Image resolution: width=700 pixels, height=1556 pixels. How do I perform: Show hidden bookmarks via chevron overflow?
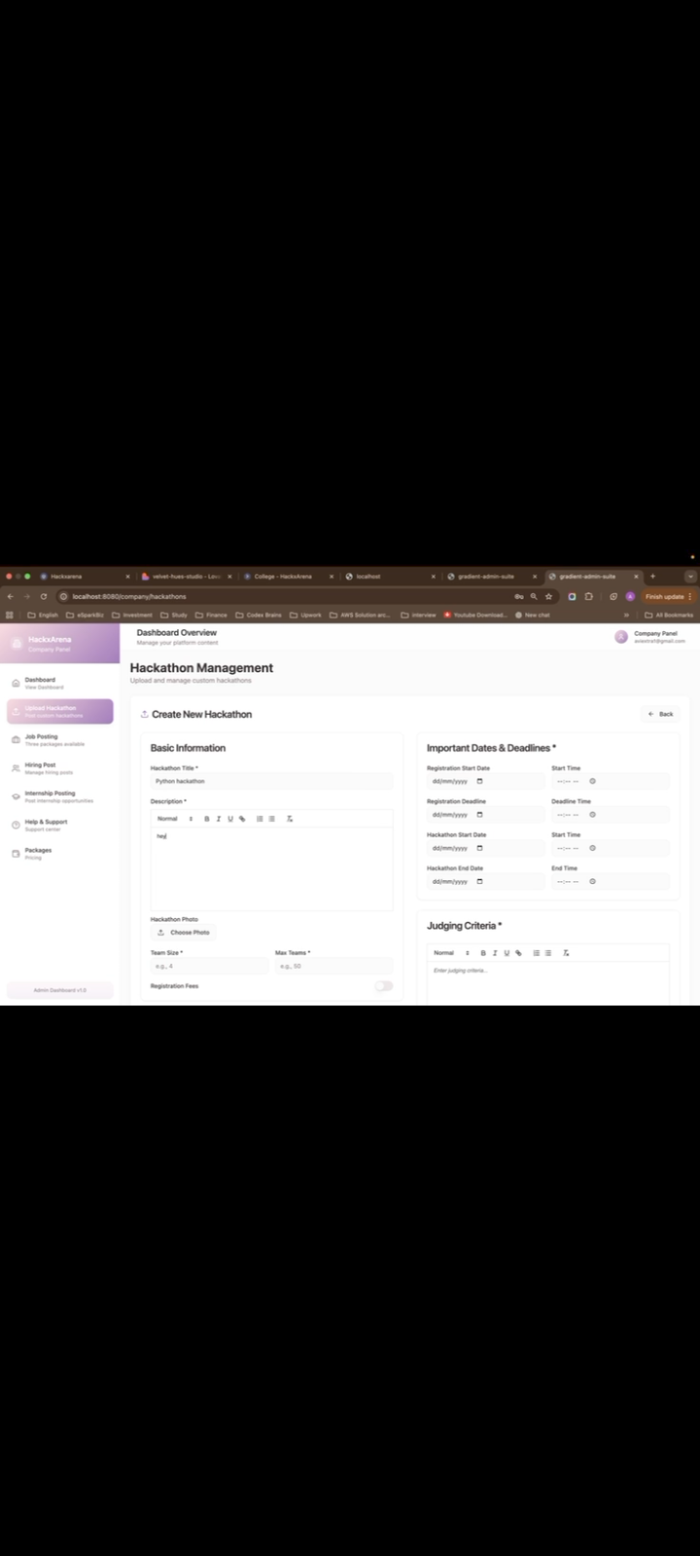coord(627,615)
